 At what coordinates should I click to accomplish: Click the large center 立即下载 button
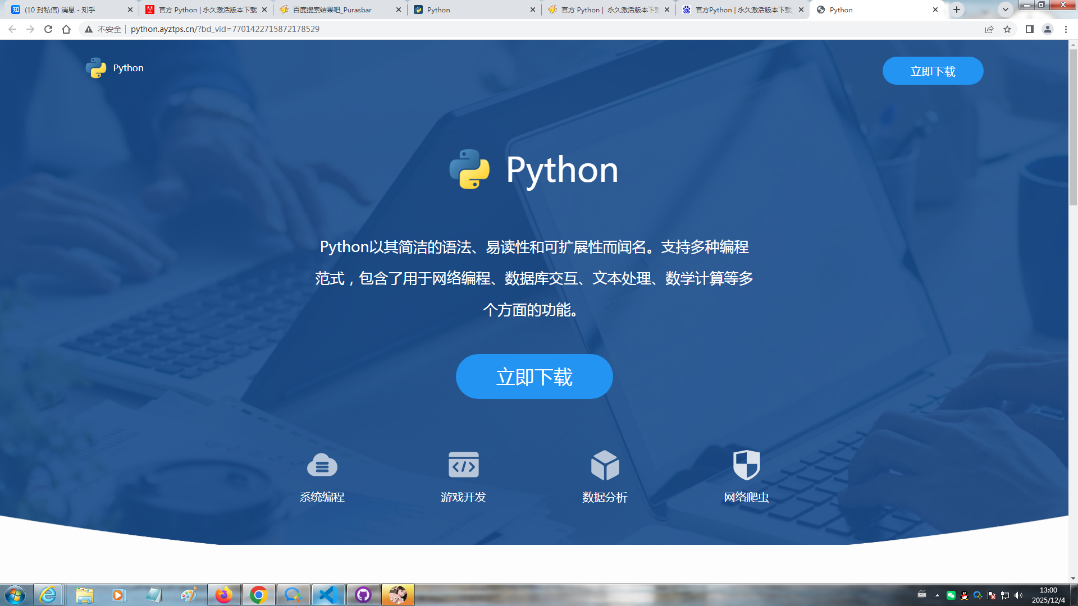pyautogui.click(x=534, y=377)
